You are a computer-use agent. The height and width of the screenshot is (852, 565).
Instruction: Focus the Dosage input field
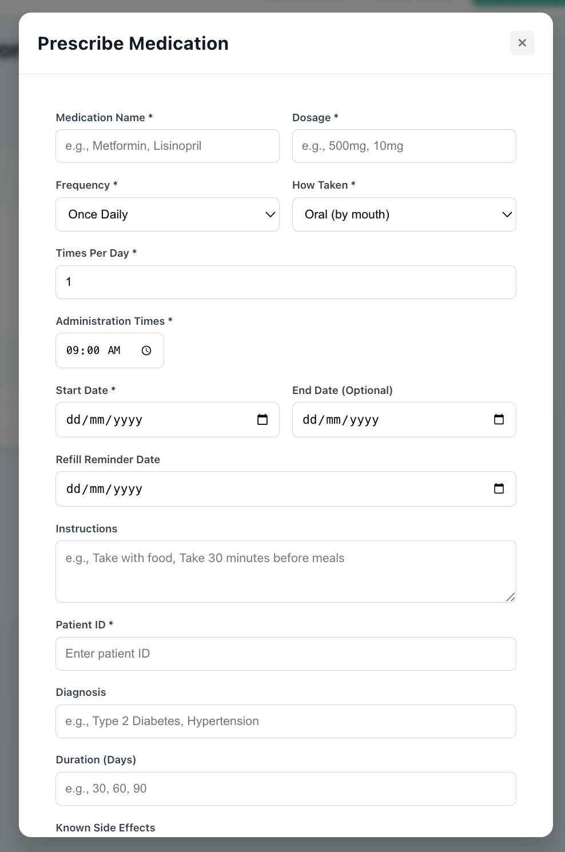coord(404,146)
